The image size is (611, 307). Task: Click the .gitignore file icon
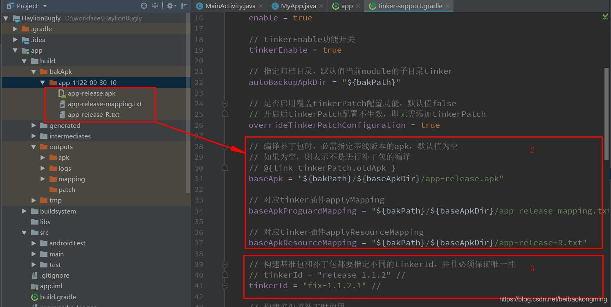pyautogui.click(x=35, y=276)
